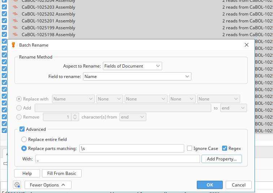Click the gear settings icon in dialog
The width and height of the screenshot is (273, 193).
[x=17, y=185]
